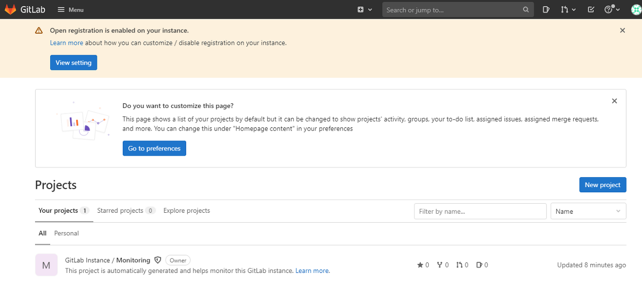Open the Name sort dropdown
The image size is (642, 298).
point(588,211)
